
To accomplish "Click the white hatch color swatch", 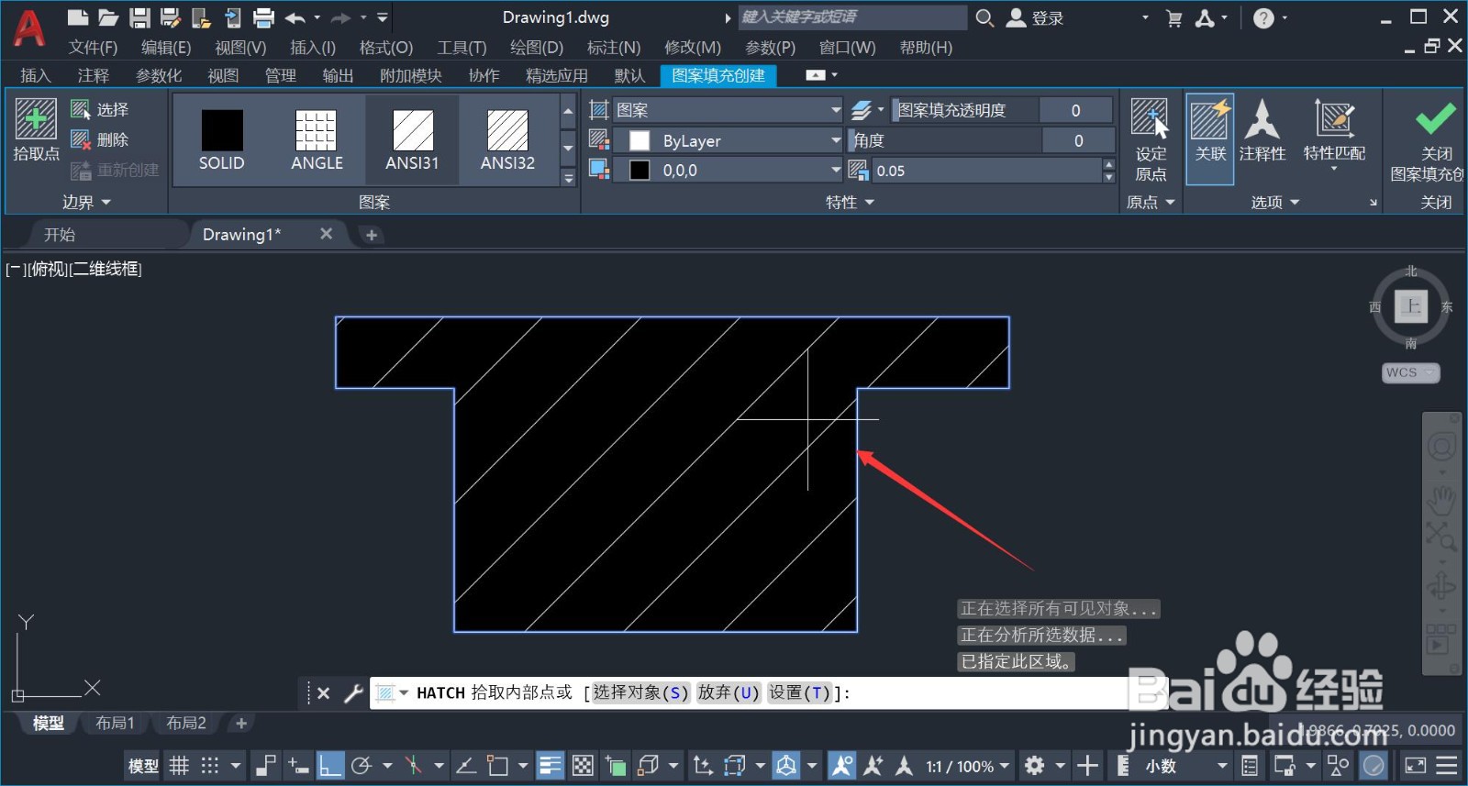I will coord(639,140).
